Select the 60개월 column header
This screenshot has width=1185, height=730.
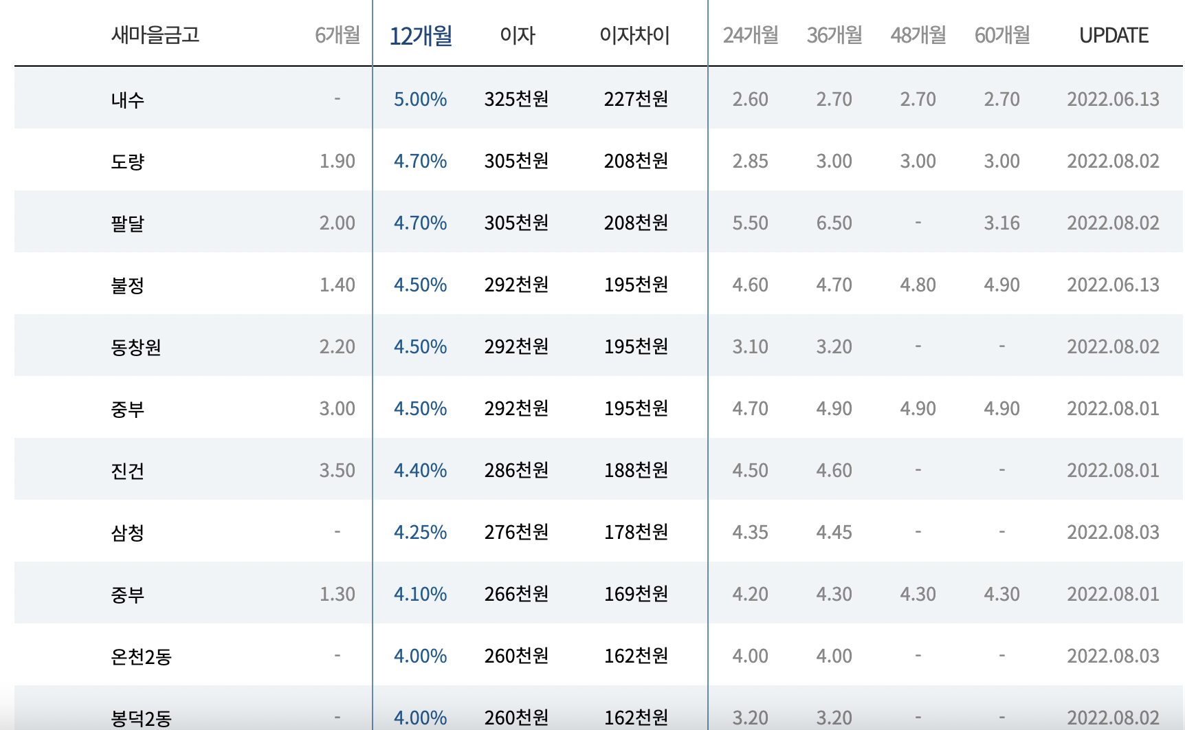pyautogui.click(x=1002, y=35)
